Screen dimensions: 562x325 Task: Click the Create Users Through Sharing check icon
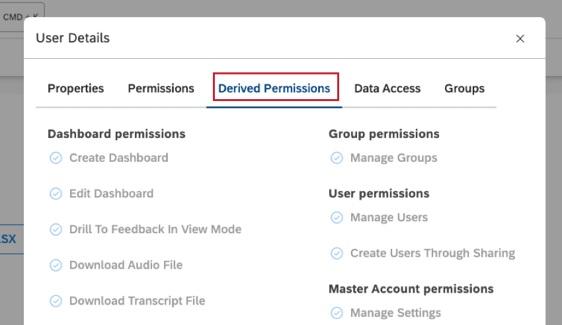(337, 253)
